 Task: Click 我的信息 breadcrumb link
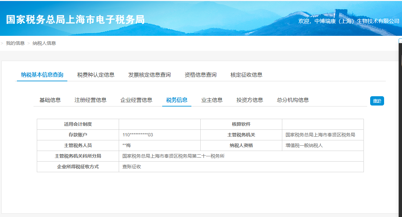[x=15, y=43]
